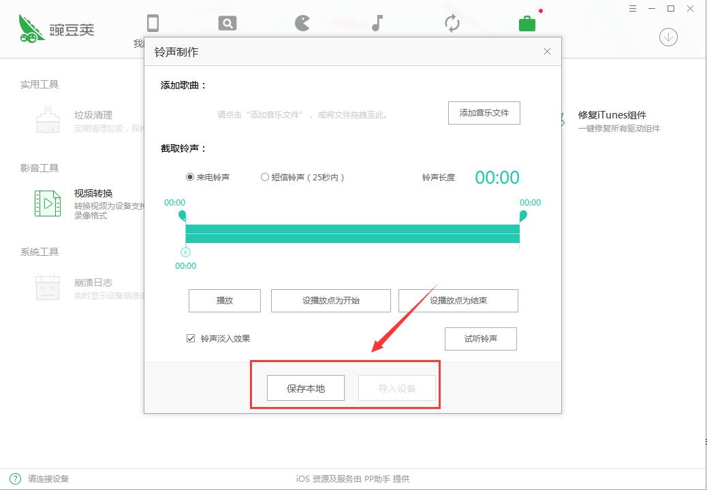Select the 短信铃声 radio option

[264, 176]
